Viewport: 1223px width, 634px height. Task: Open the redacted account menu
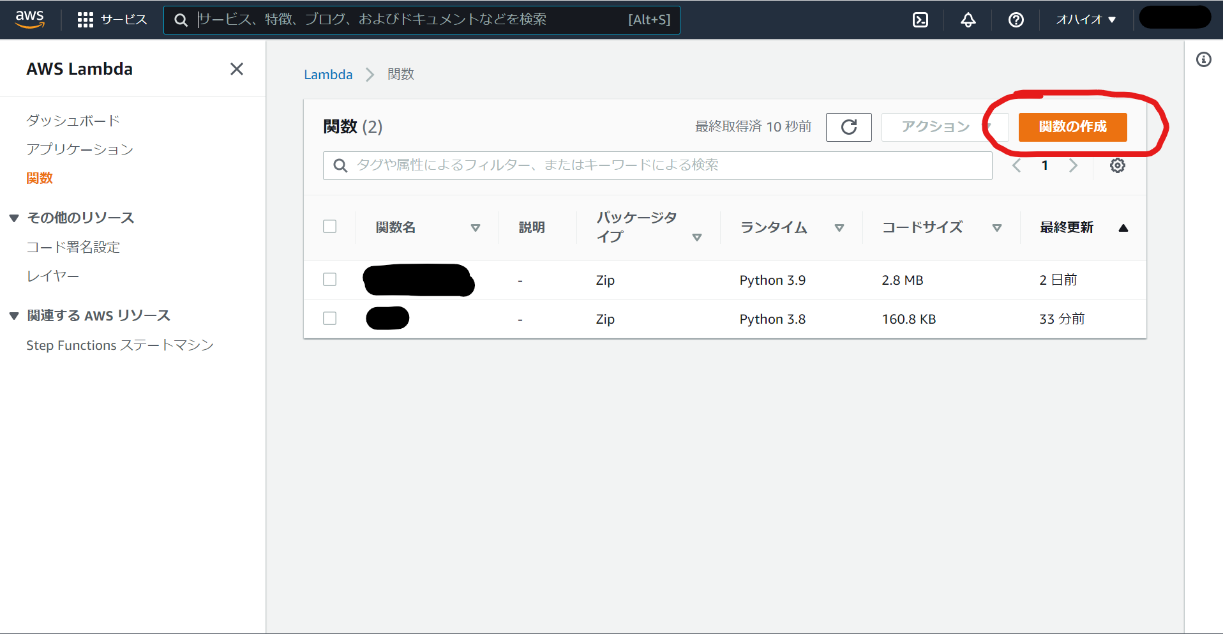tap(1175, 17)
